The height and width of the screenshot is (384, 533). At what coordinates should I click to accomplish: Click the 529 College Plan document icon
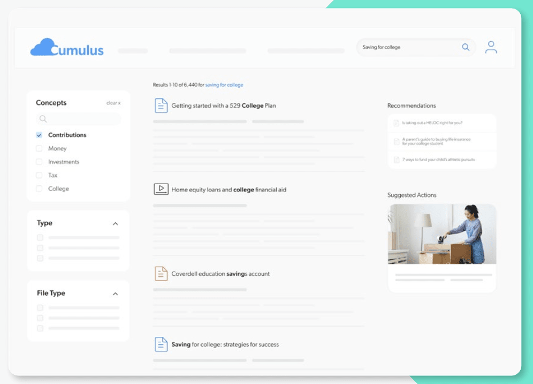click(x=161, y=106)
